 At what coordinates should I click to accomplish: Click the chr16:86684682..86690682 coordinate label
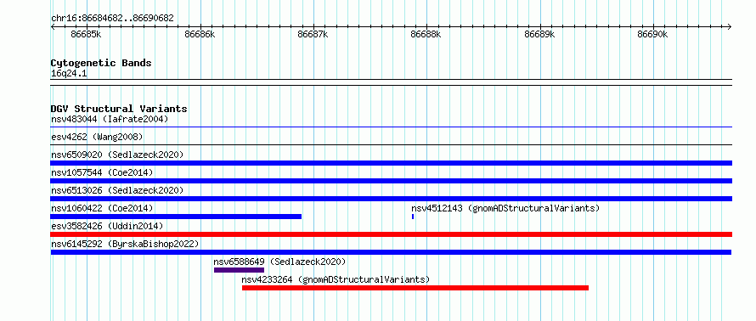pos(112,19)
